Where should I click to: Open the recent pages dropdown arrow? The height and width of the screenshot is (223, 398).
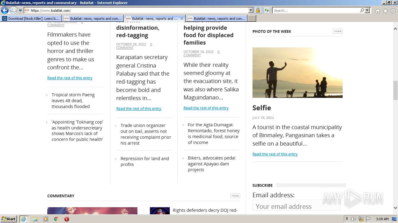(x=20, y=11)
